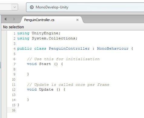
Task: Click the Update is called comment line
Action: (68, 85)
